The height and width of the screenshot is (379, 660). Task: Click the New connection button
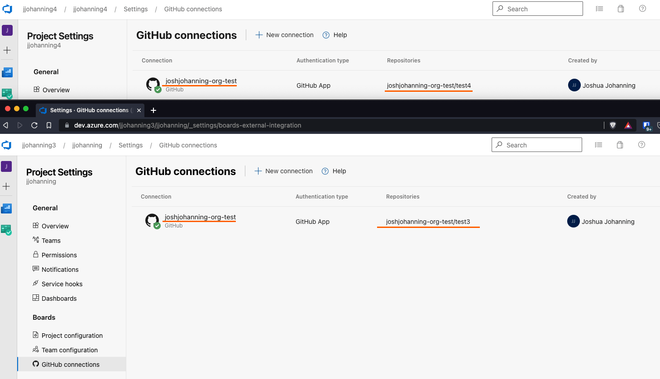point(283,171)
